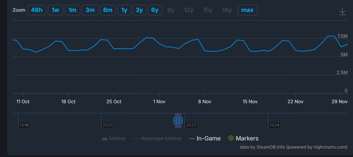353x157 pixels.
Task: Click the Users legend series icon
Action: pos(104,139)
